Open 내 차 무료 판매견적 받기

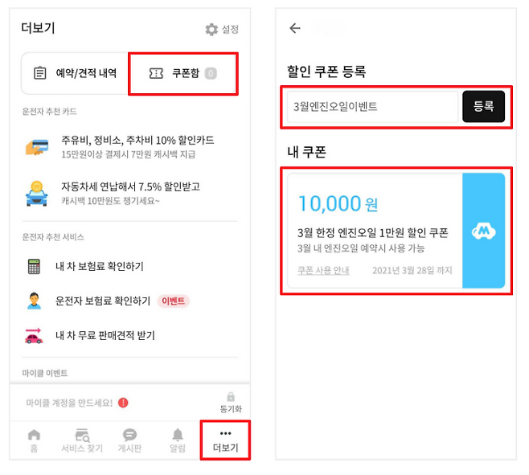(x=105, y=336)
